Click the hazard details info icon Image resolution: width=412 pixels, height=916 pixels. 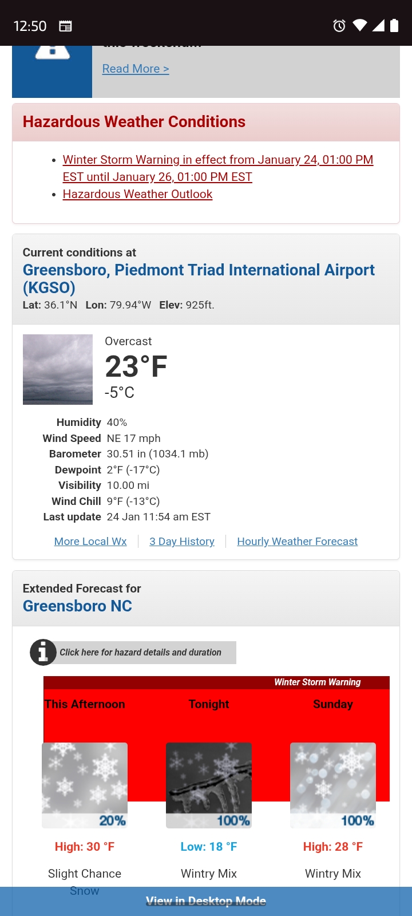point(43,652)
